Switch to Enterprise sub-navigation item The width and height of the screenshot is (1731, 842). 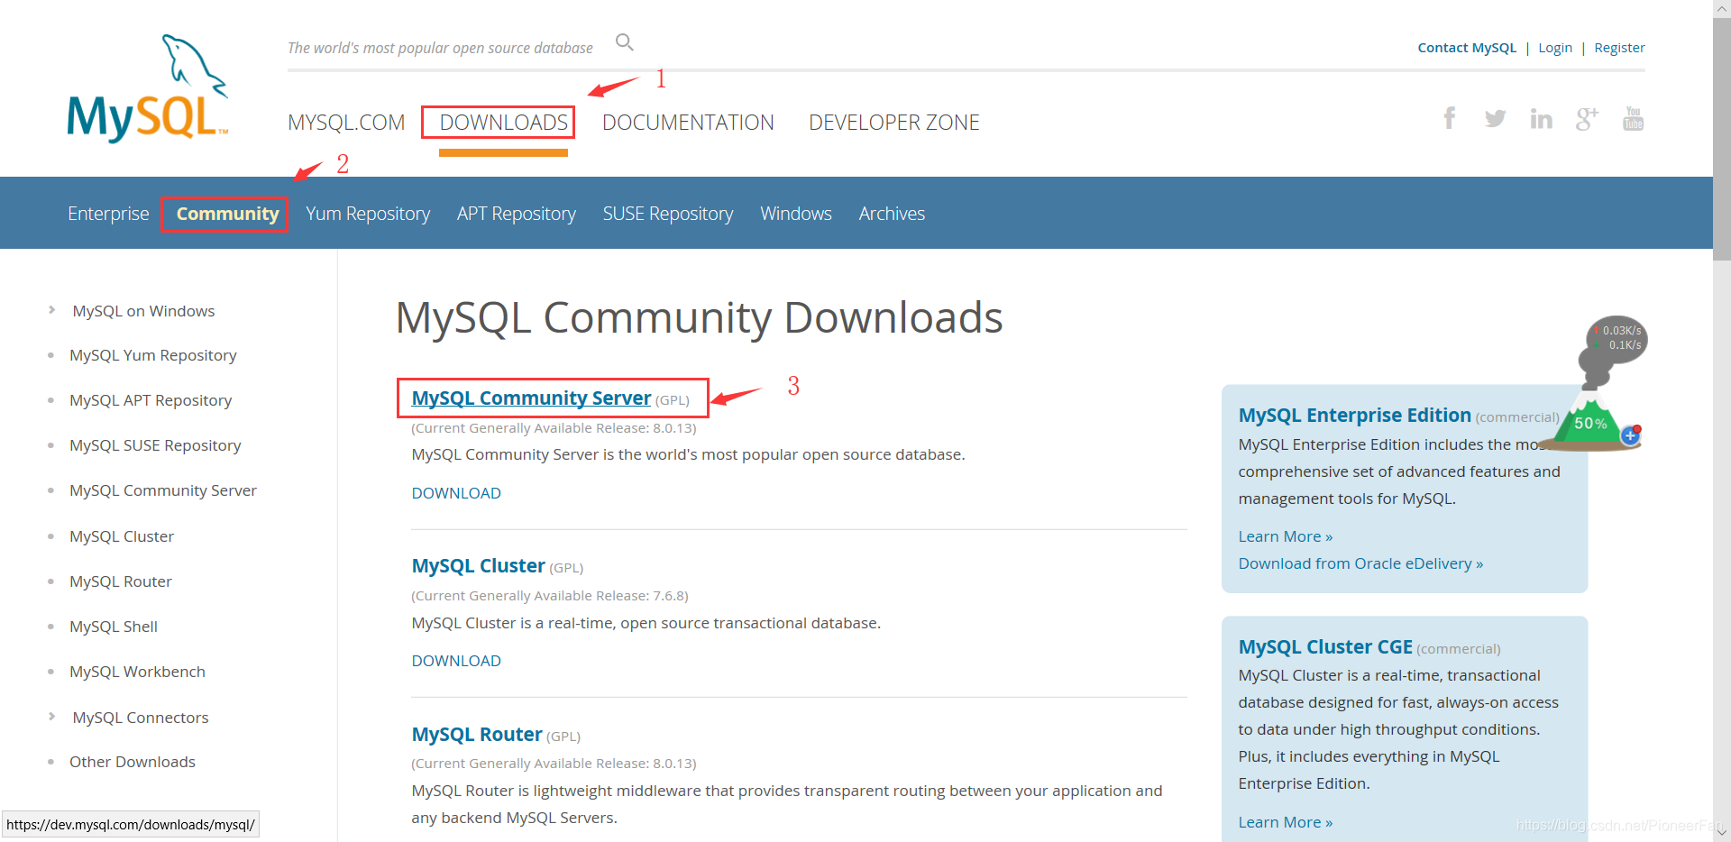tap(108, 214)
